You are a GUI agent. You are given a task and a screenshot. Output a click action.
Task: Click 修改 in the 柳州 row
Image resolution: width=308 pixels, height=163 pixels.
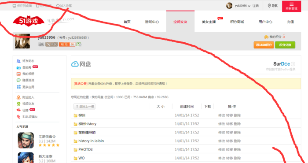point(222,115)
